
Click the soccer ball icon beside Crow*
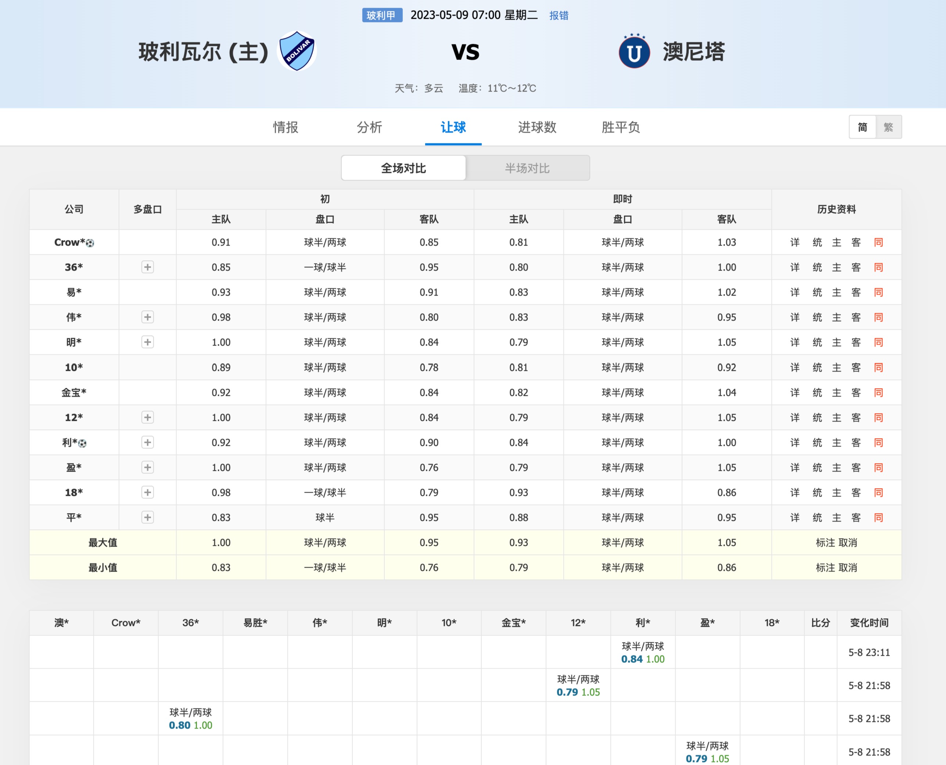90,243
